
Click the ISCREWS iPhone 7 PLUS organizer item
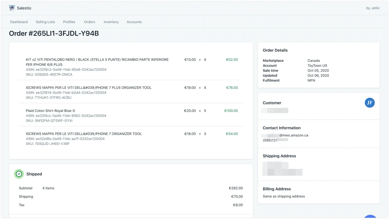click(x=89, y=88)
